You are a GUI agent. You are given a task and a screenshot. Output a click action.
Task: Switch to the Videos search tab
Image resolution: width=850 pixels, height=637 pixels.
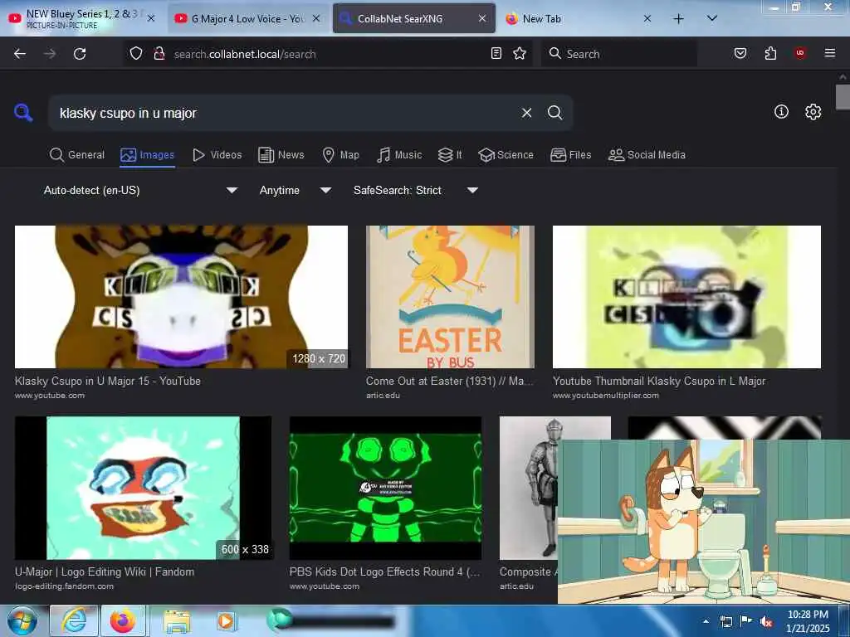(217, 155)
